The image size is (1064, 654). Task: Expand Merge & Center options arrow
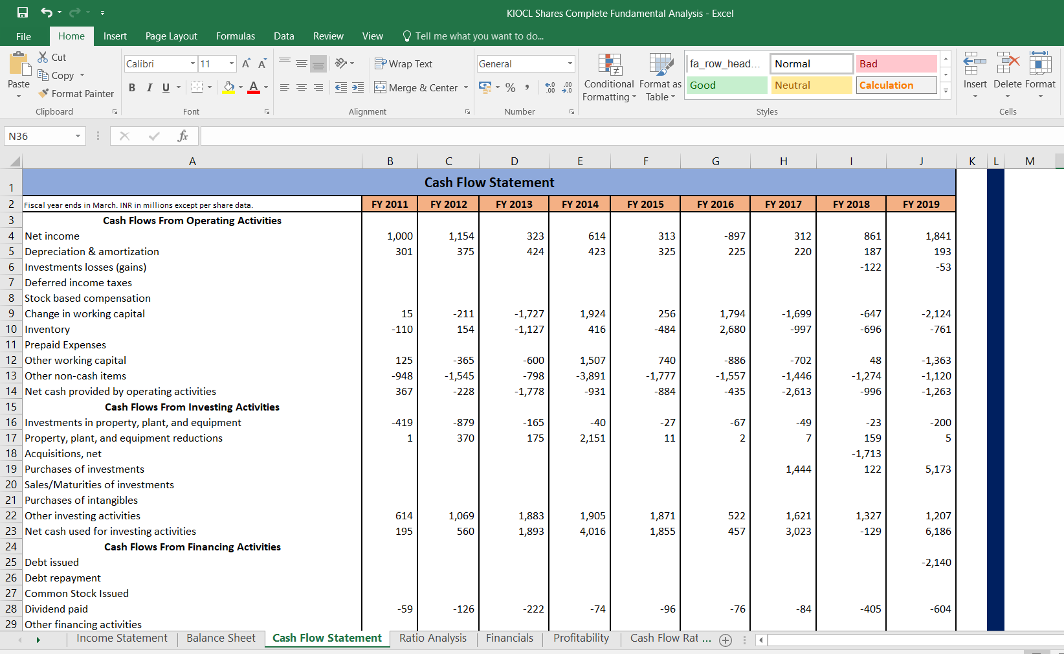pyautogui.click(x=466, y=87)
